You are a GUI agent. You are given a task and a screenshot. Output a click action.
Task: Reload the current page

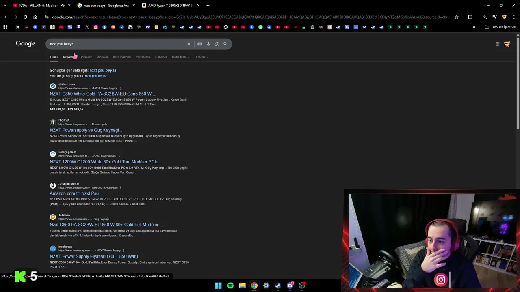point(25,17)
